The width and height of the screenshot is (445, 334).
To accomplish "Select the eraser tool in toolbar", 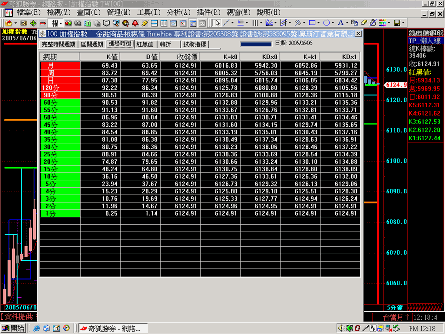I will point(364,23).
